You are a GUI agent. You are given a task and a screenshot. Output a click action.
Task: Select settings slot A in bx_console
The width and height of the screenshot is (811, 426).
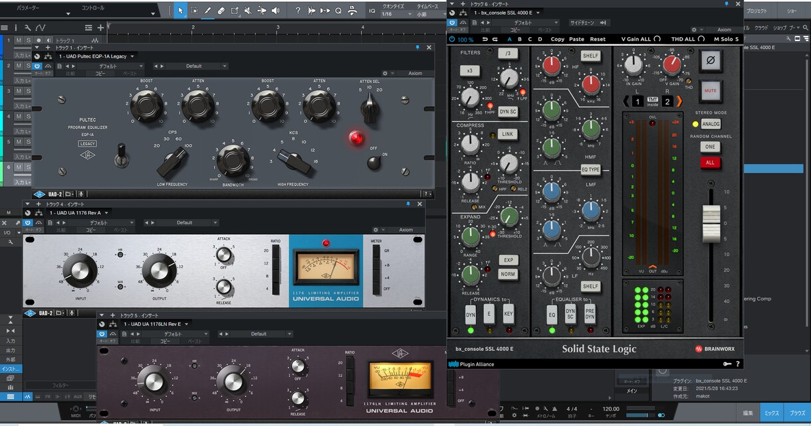point(509,39)
